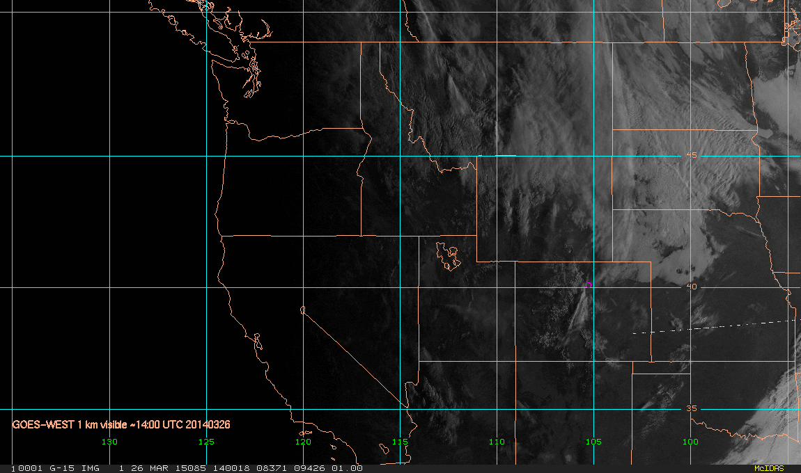This screenshot has width=801, height=473.
Task: Click the '08371' value in status bar
Action: point(271,468)
